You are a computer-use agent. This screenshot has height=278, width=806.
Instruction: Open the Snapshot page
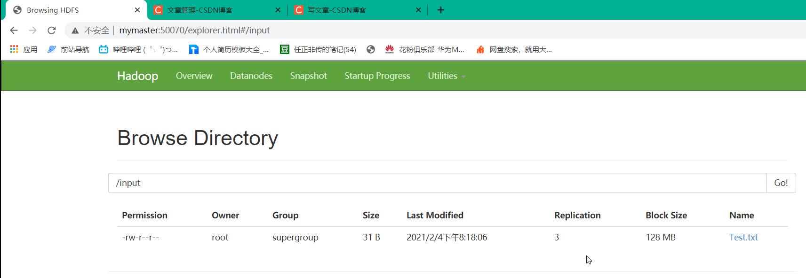click(x=309, y=76)
